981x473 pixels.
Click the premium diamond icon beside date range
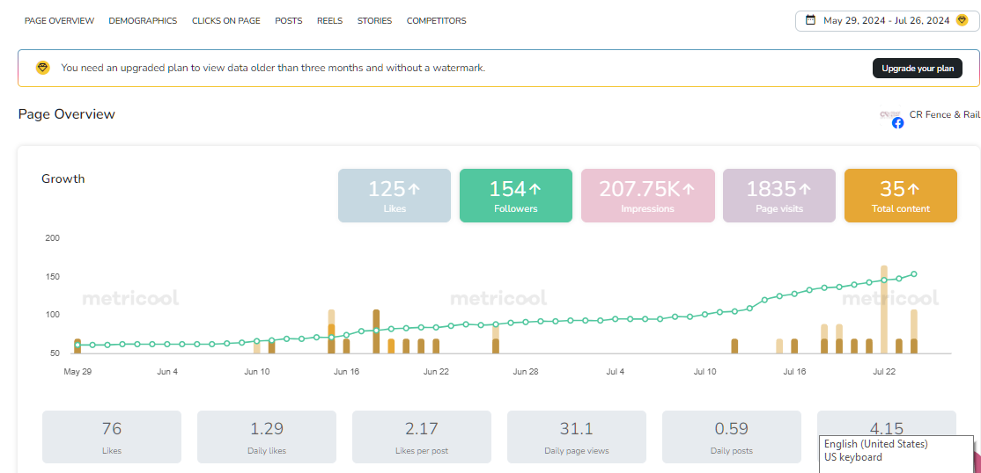coord(962,20)
